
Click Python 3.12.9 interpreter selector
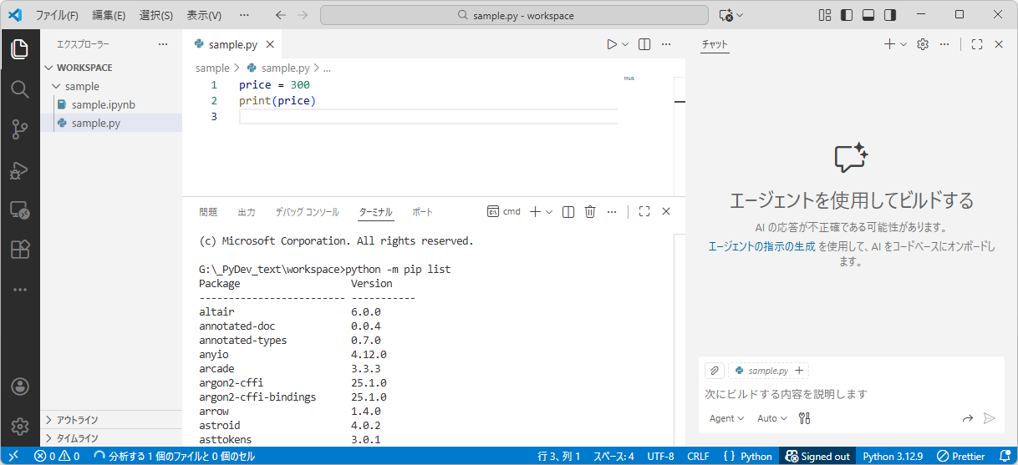[x=893, y=456]
